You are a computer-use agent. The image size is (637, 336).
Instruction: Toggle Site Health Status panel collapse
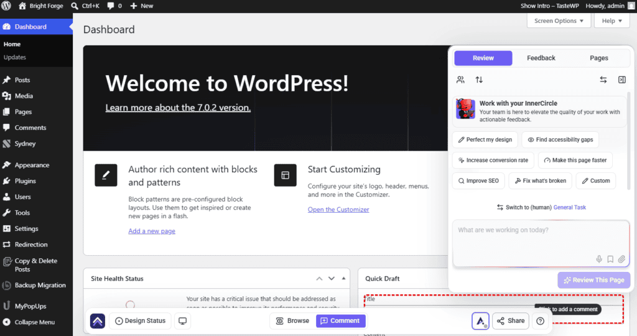pyautogui.click(x=343, y=278)
